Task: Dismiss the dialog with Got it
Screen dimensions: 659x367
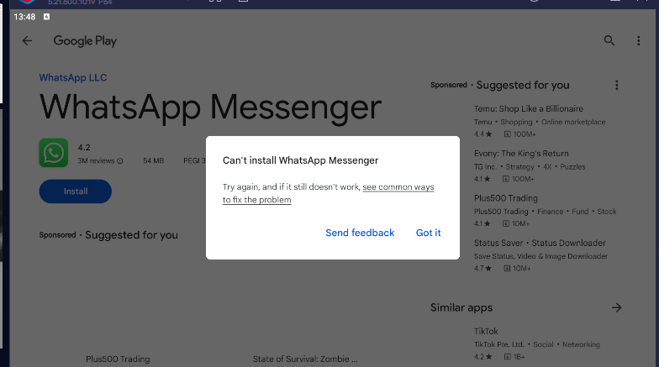Action: [429, 233]
